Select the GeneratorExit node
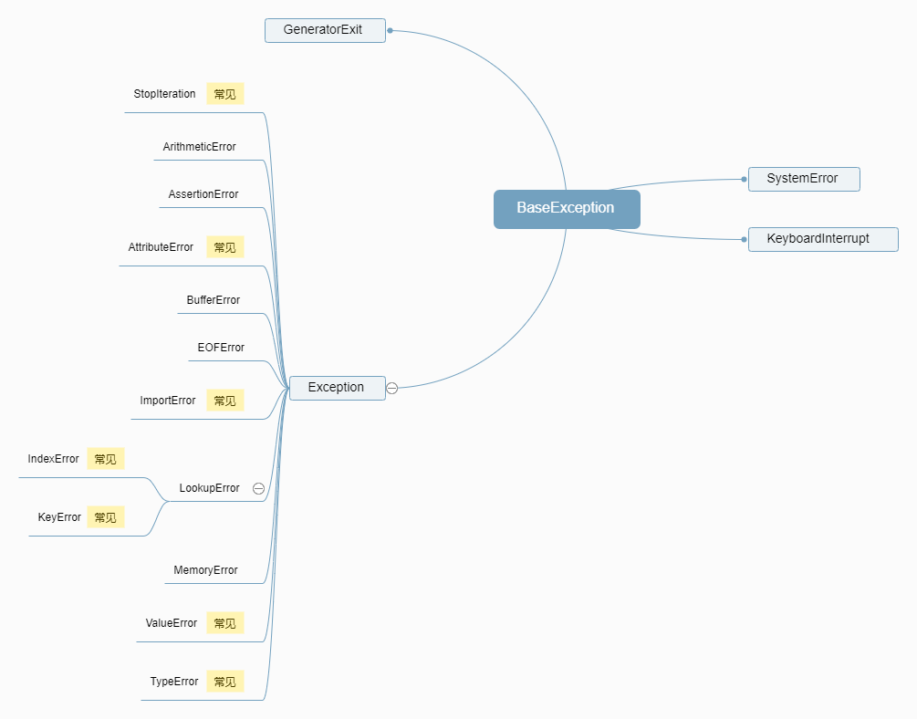The width and height of the screenshot is (917, 719). coord(324,30)
